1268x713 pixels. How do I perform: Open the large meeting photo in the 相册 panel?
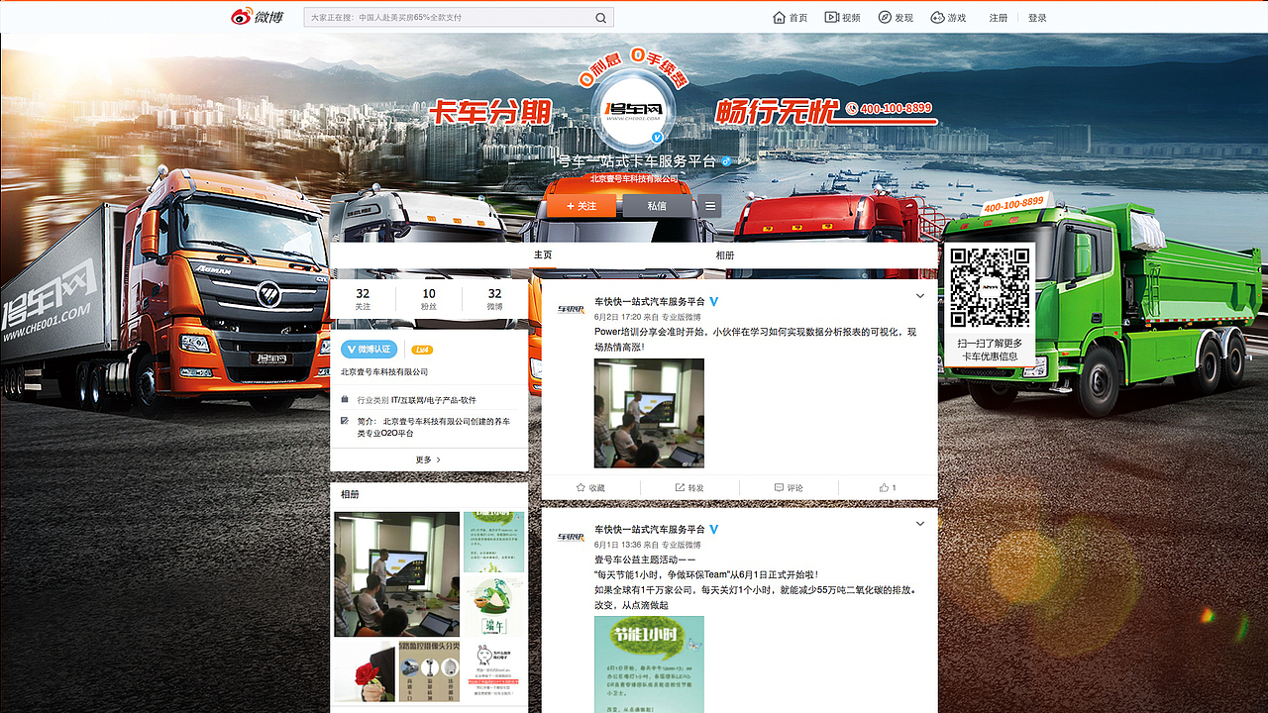click(x=396, y=573)
